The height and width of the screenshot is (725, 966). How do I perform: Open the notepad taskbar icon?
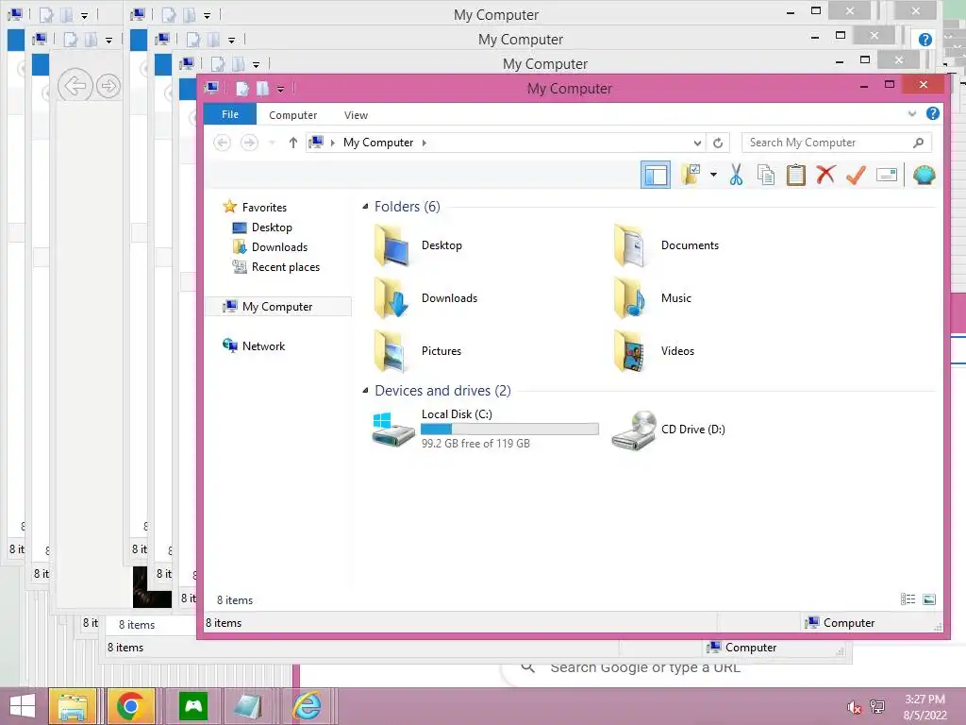click(248, 706)
